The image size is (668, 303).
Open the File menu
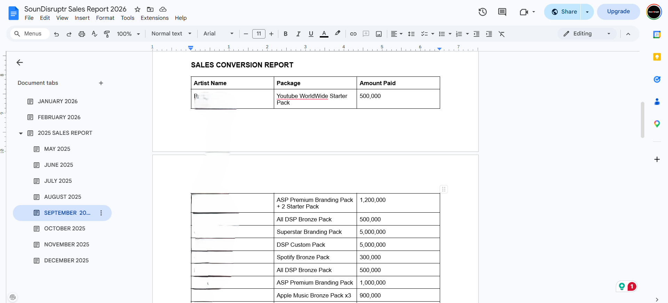[29, 18]
